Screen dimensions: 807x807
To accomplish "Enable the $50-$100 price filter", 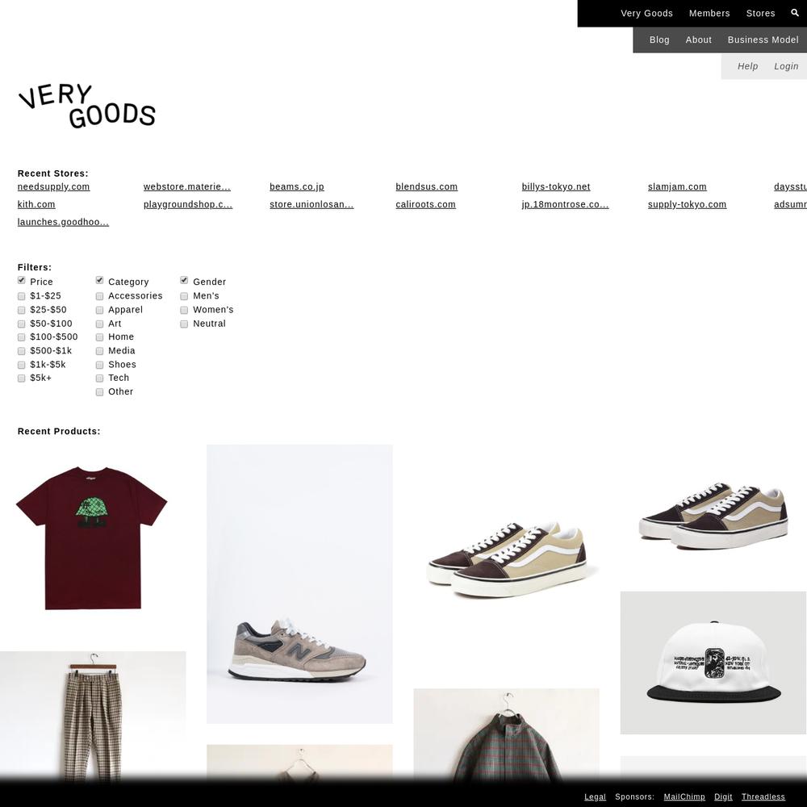I will pos(22,324).
